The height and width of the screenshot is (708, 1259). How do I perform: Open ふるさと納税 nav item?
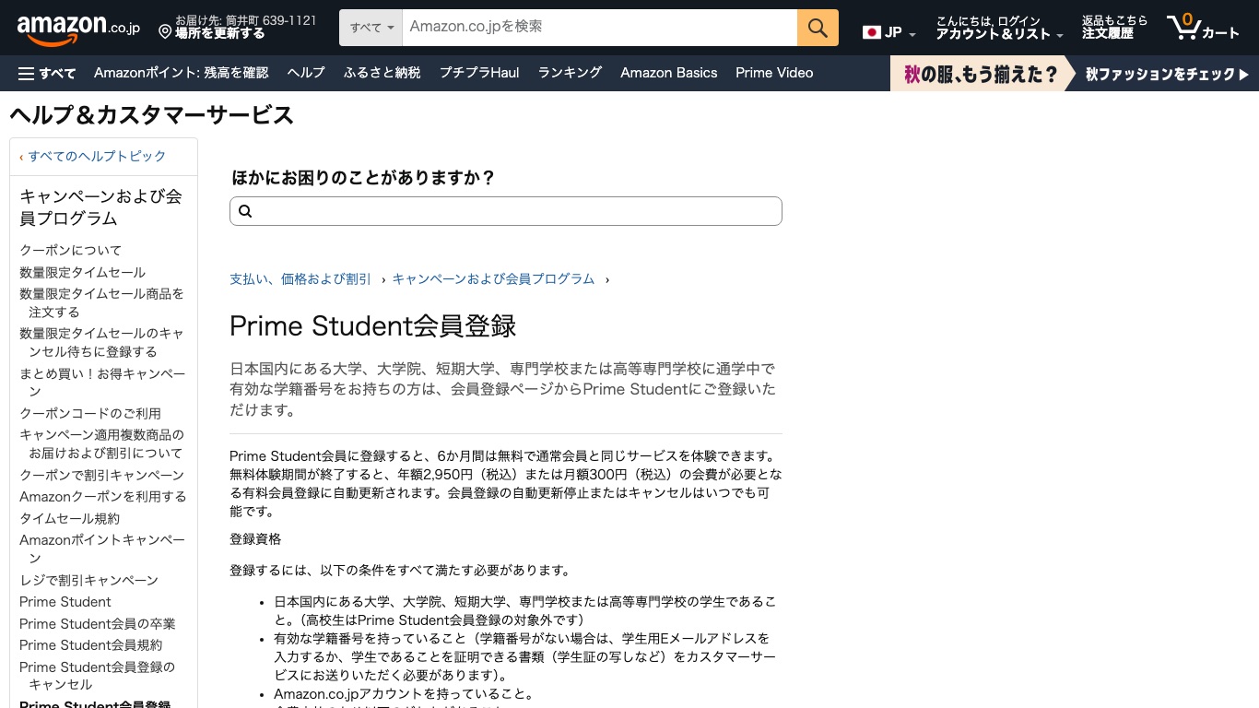pos(382,73)
